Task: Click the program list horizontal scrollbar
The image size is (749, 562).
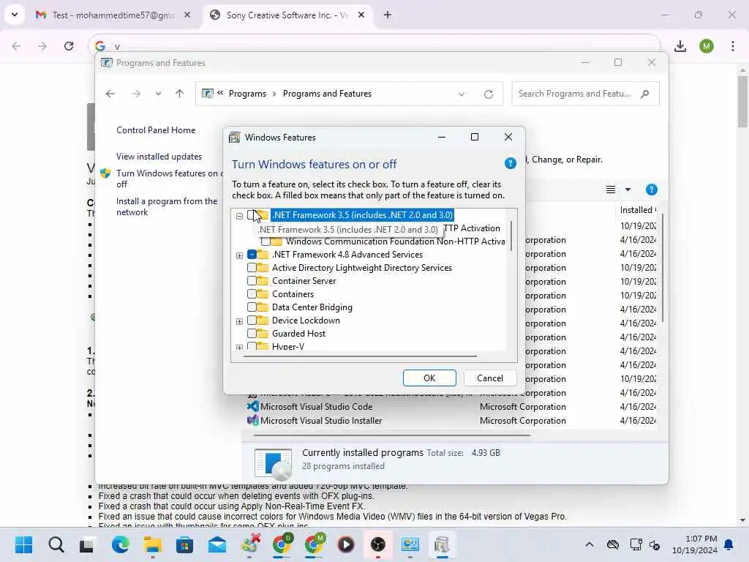Action: pyautogui.click(x=392, y=435)
